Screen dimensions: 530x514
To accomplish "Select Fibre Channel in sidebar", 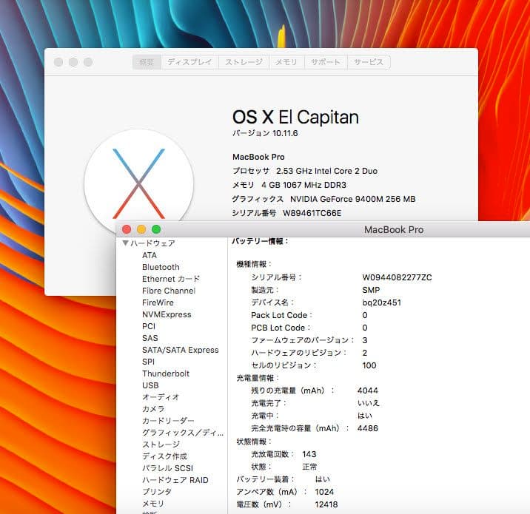I will [169, 291].
